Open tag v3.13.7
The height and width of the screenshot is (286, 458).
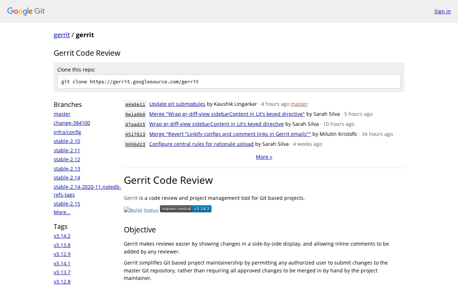coord(62,272)
